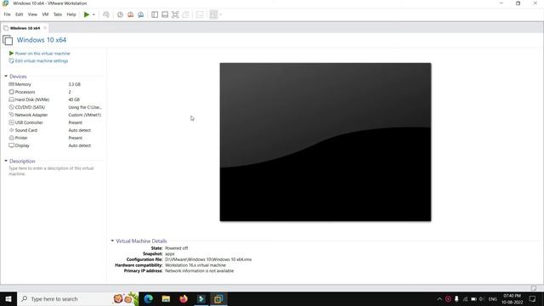Select the Processors device row

coord(54,92)
